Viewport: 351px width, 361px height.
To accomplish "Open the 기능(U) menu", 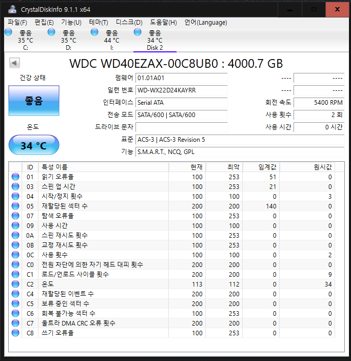I will pyautogui.click(x=71, y=23).
